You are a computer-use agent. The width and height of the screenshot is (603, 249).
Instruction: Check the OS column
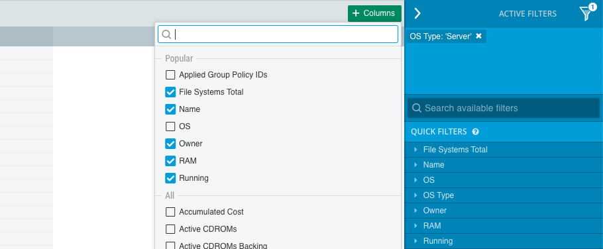pos(170,126)
